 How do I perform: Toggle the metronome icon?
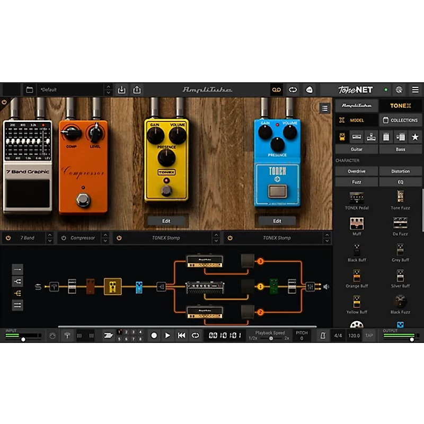[323, 335]
